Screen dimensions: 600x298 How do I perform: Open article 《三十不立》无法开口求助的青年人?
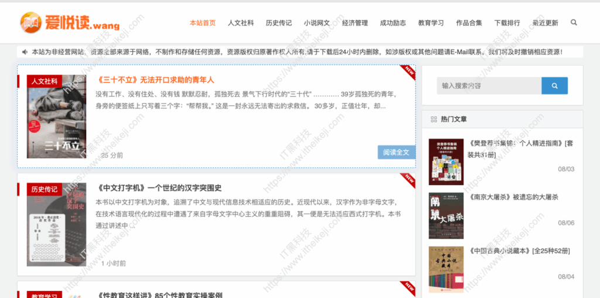click(155, 80)
